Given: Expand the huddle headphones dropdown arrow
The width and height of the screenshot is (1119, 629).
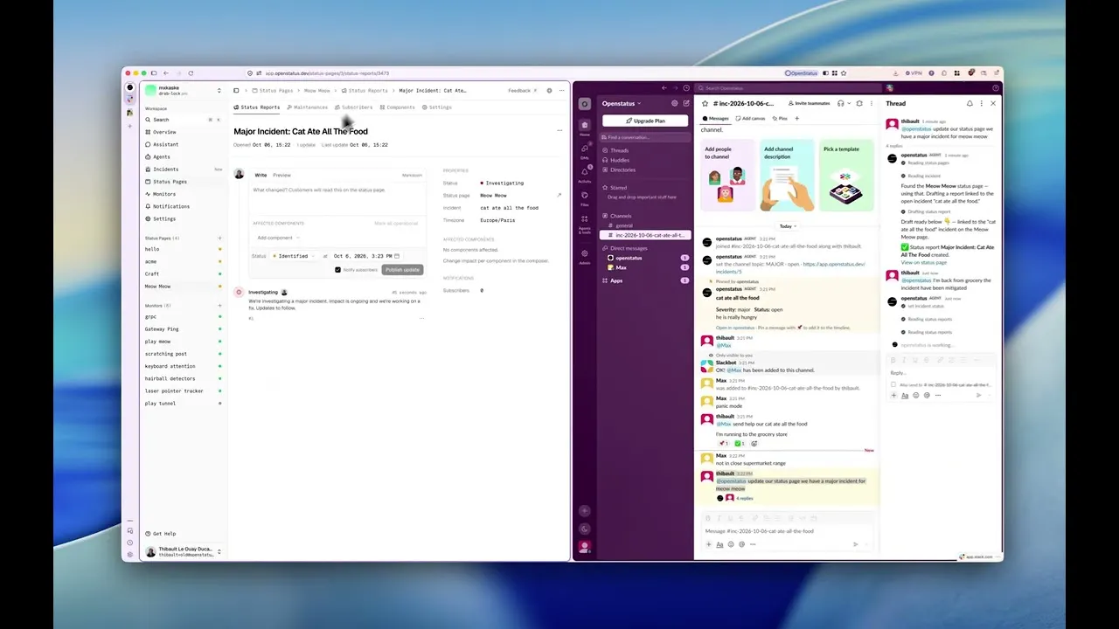Looking at the screenshot, I should pyautogui.click(x=850, y=103).
